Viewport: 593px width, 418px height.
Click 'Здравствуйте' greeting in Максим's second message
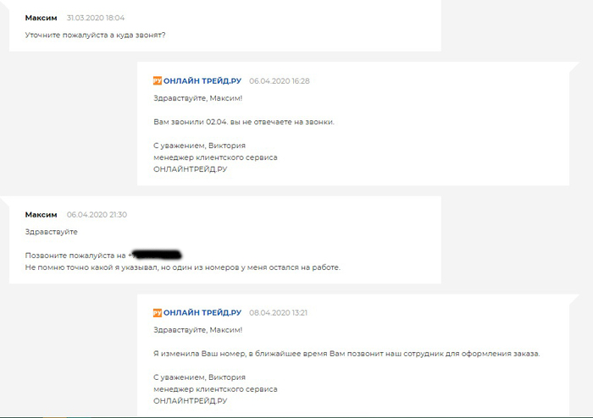[x=51, y=232]
